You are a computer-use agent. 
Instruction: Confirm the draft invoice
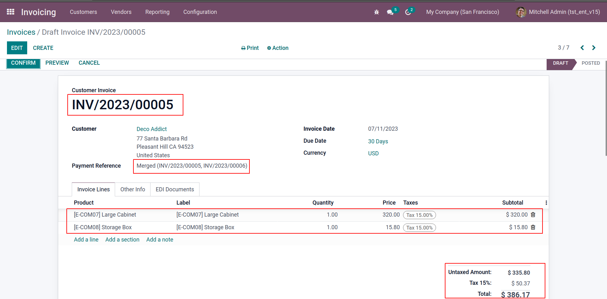click(x=23, y=63)
